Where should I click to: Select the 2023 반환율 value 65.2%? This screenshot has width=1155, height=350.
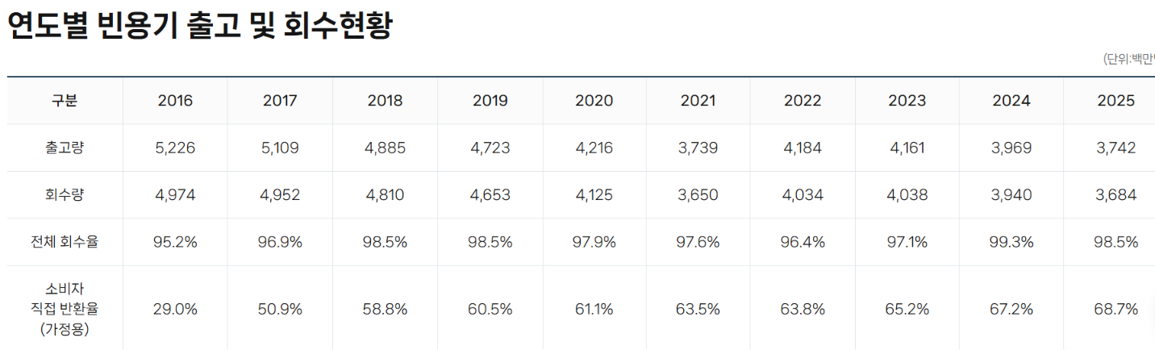coord(907,309)
